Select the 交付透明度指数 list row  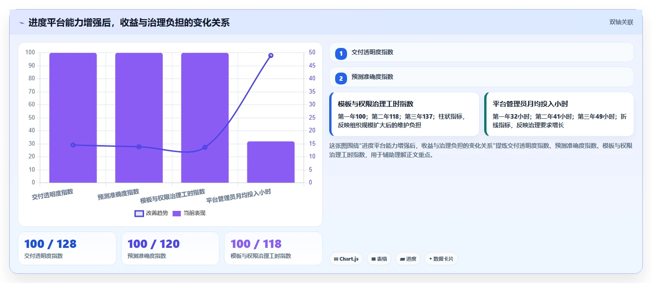point(481,52)
